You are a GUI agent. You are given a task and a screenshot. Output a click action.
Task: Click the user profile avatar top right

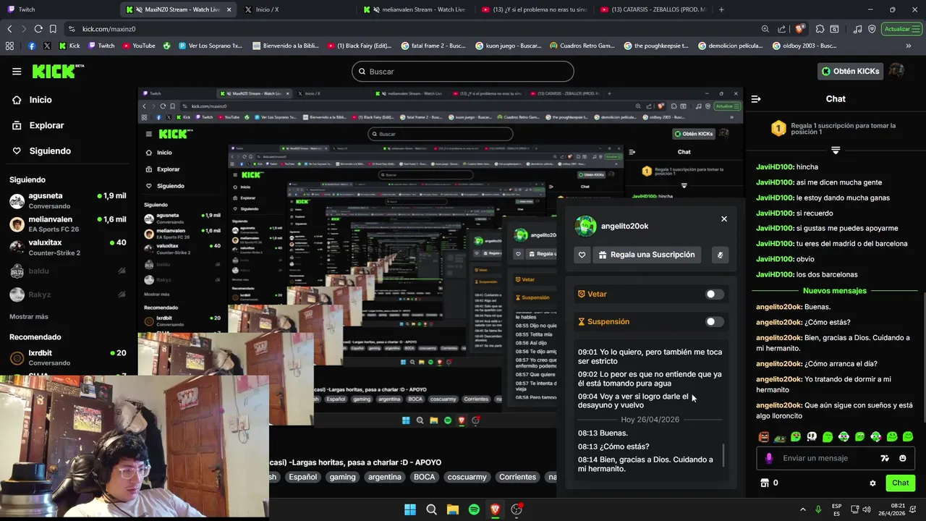pos(896,71)
